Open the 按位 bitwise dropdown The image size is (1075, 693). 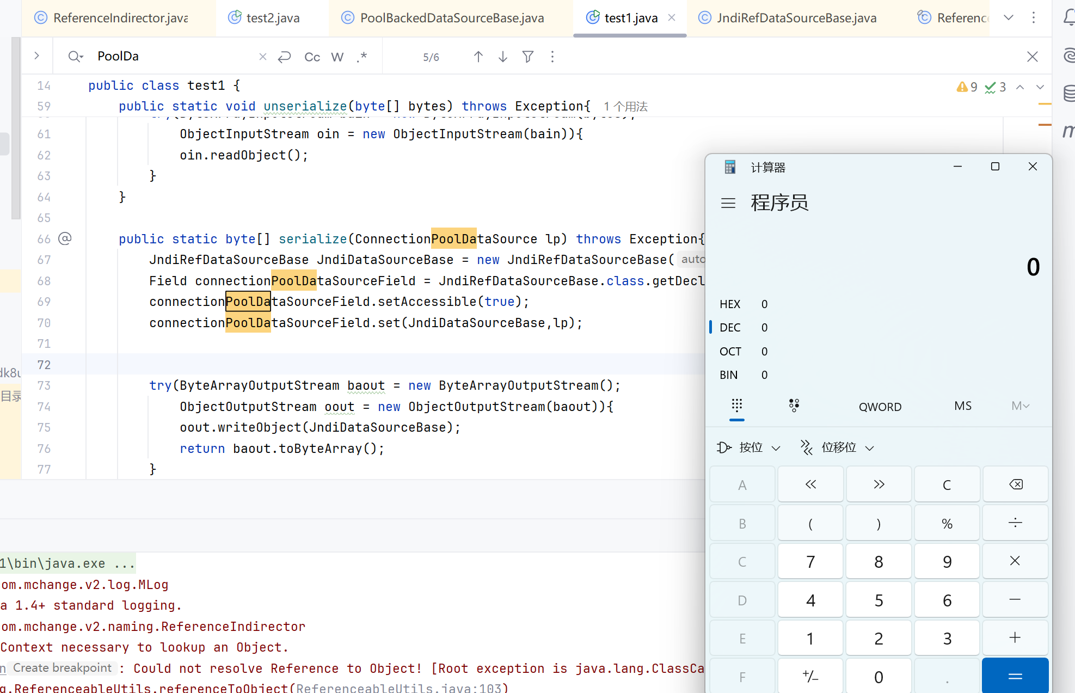[750, 447]
